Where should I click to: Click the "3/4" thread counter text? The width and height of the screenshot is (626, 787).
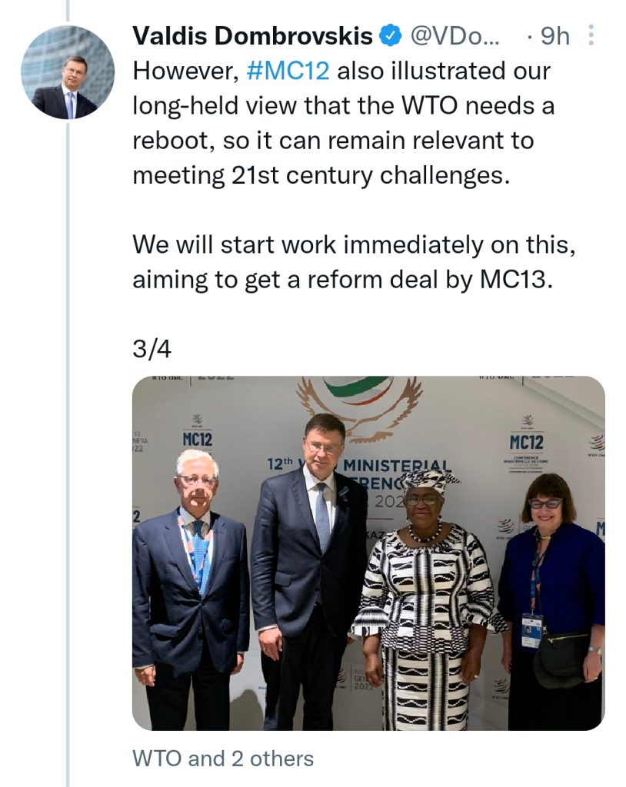(152, 350)
